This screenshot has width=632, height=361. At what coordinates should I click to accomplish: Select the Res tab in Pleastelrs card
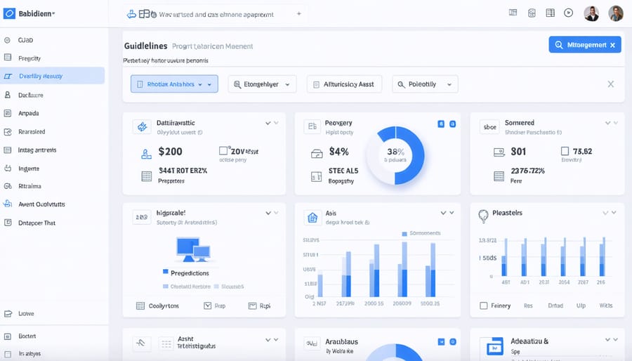[528, 306]
